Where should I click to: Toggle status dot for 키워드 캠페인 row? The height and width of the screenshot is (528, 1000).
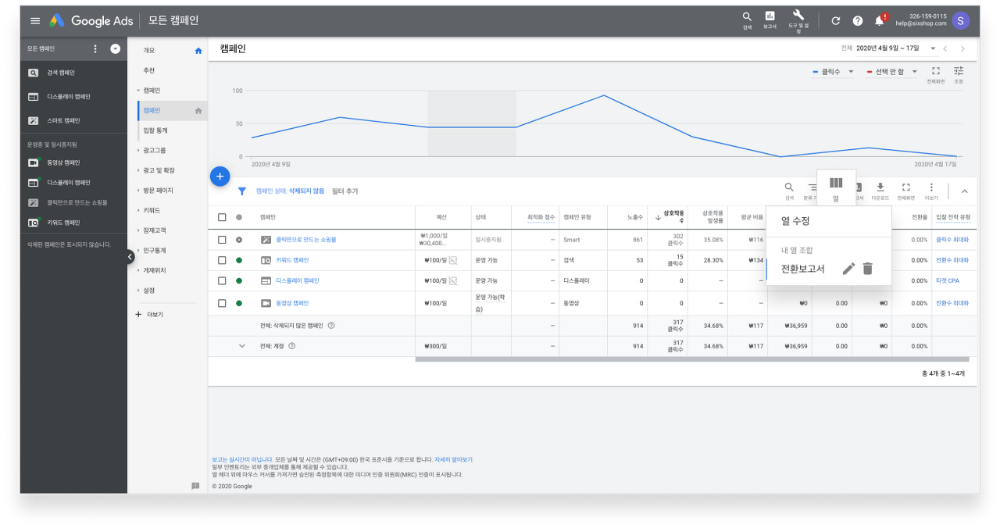pos(239,260)
